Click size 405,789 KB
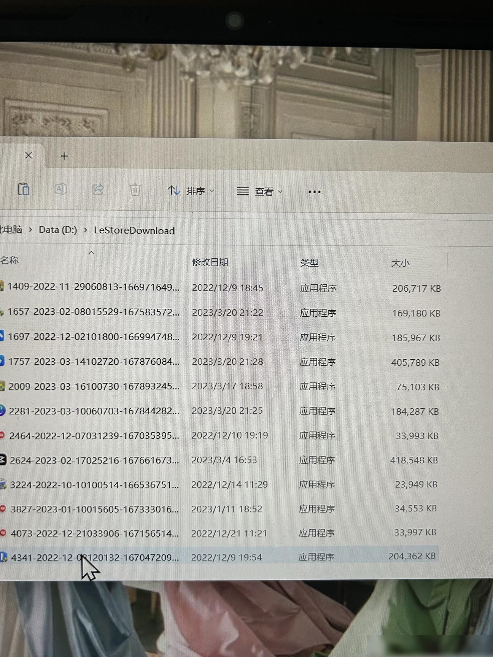The width and height of the screenshot is (493, 657). (x=415, y=363)
